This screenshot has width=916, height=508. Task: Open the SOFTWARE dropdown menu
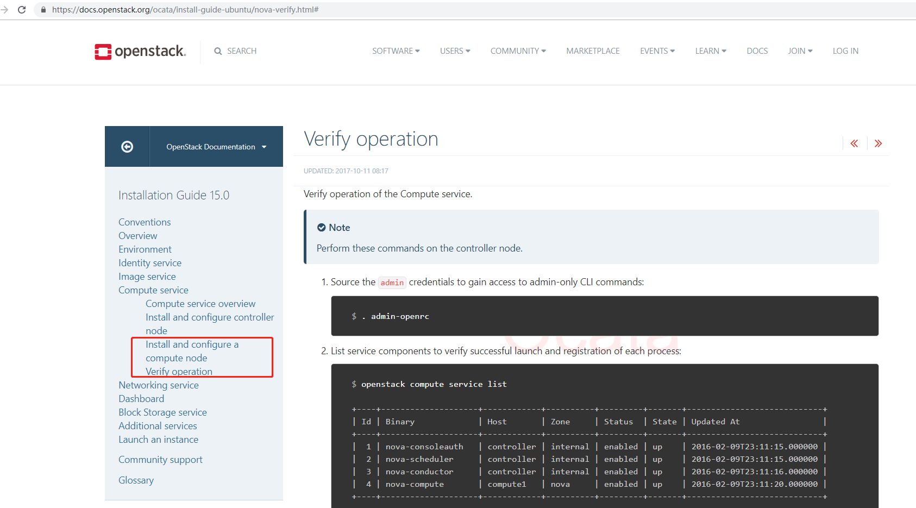(x=396, y=51)
